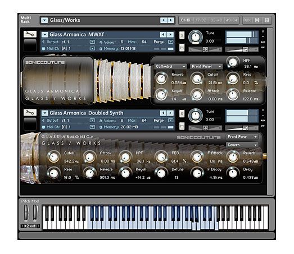Click the Keyoff knob in MWXf panel

(x=161, y=95)
